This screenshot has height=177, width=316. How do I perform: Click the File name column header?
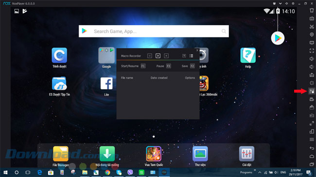pyautogui.click(x=127, y=78)
